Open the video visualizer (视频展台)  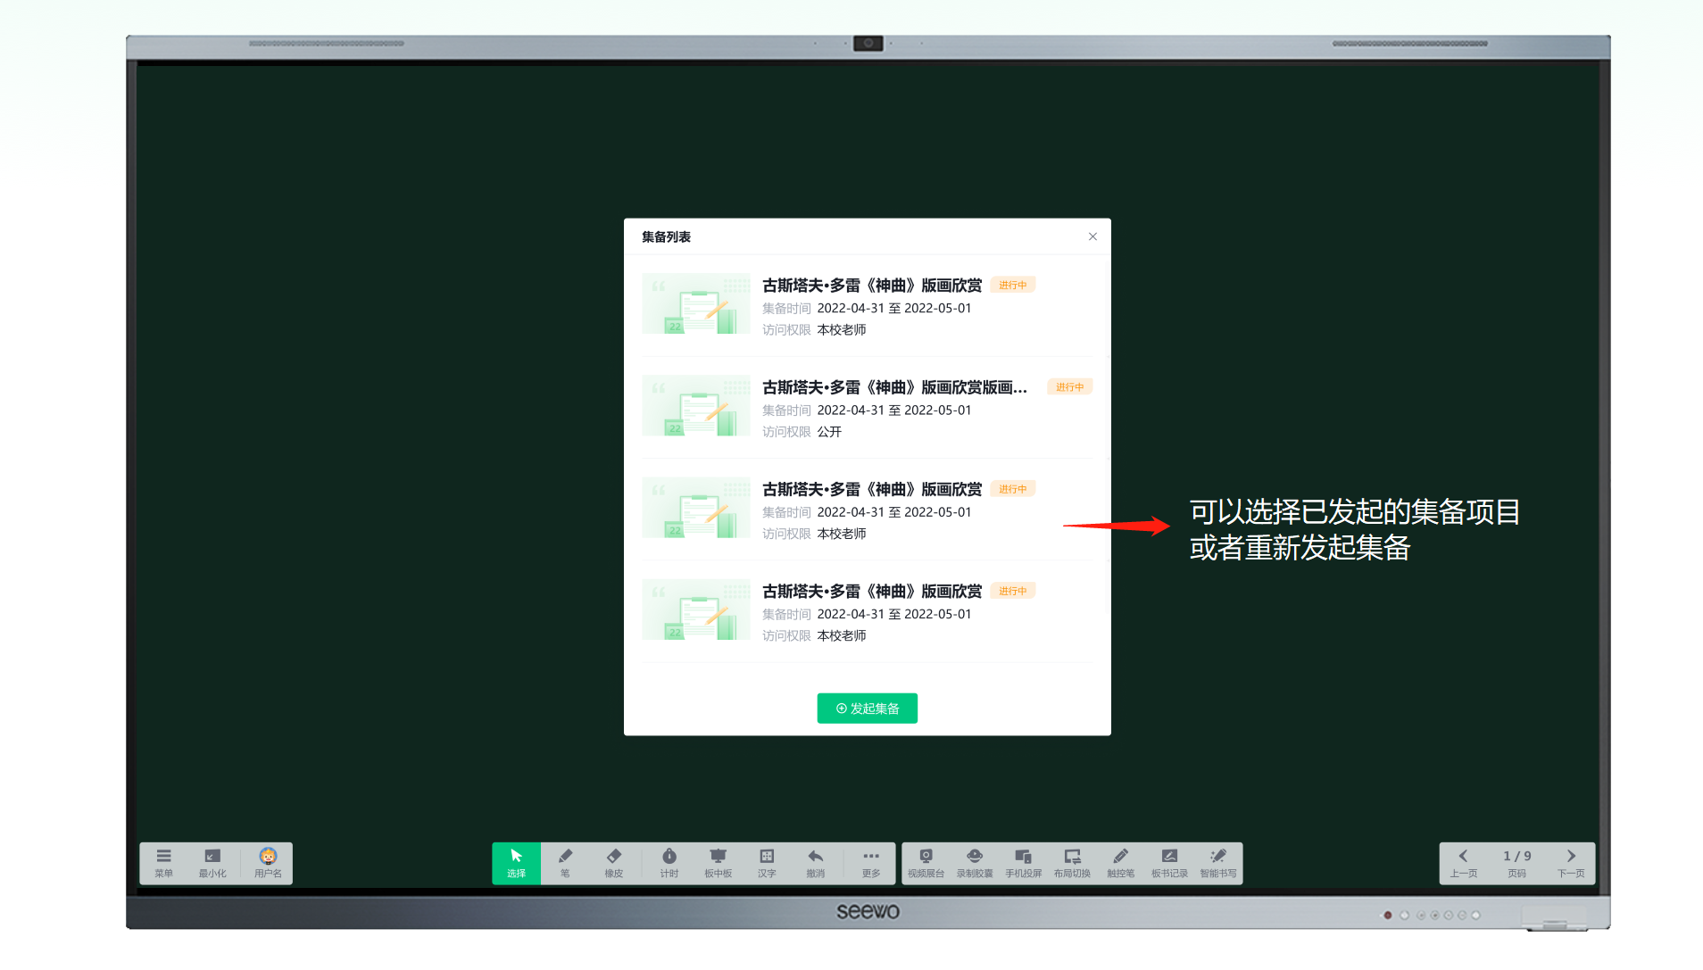tap(926, 862)
